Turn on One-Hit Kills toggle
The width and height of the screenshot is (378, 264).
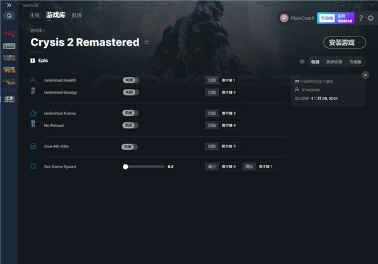tap(130, 146)
